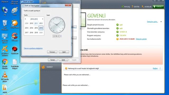Select year 2011 in calendar
The image size is (169, 95).
36,23
